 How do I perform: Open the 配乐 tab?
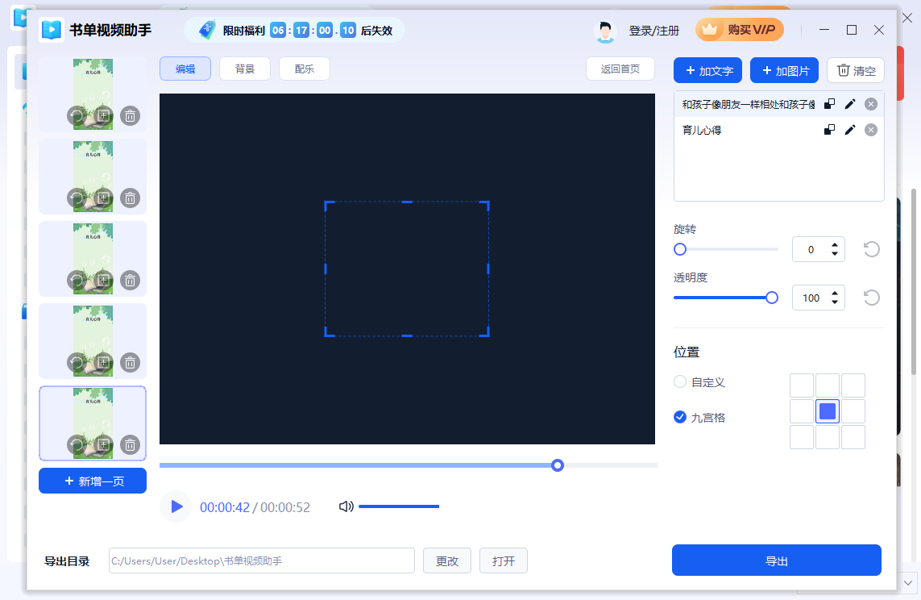[304, 69]
